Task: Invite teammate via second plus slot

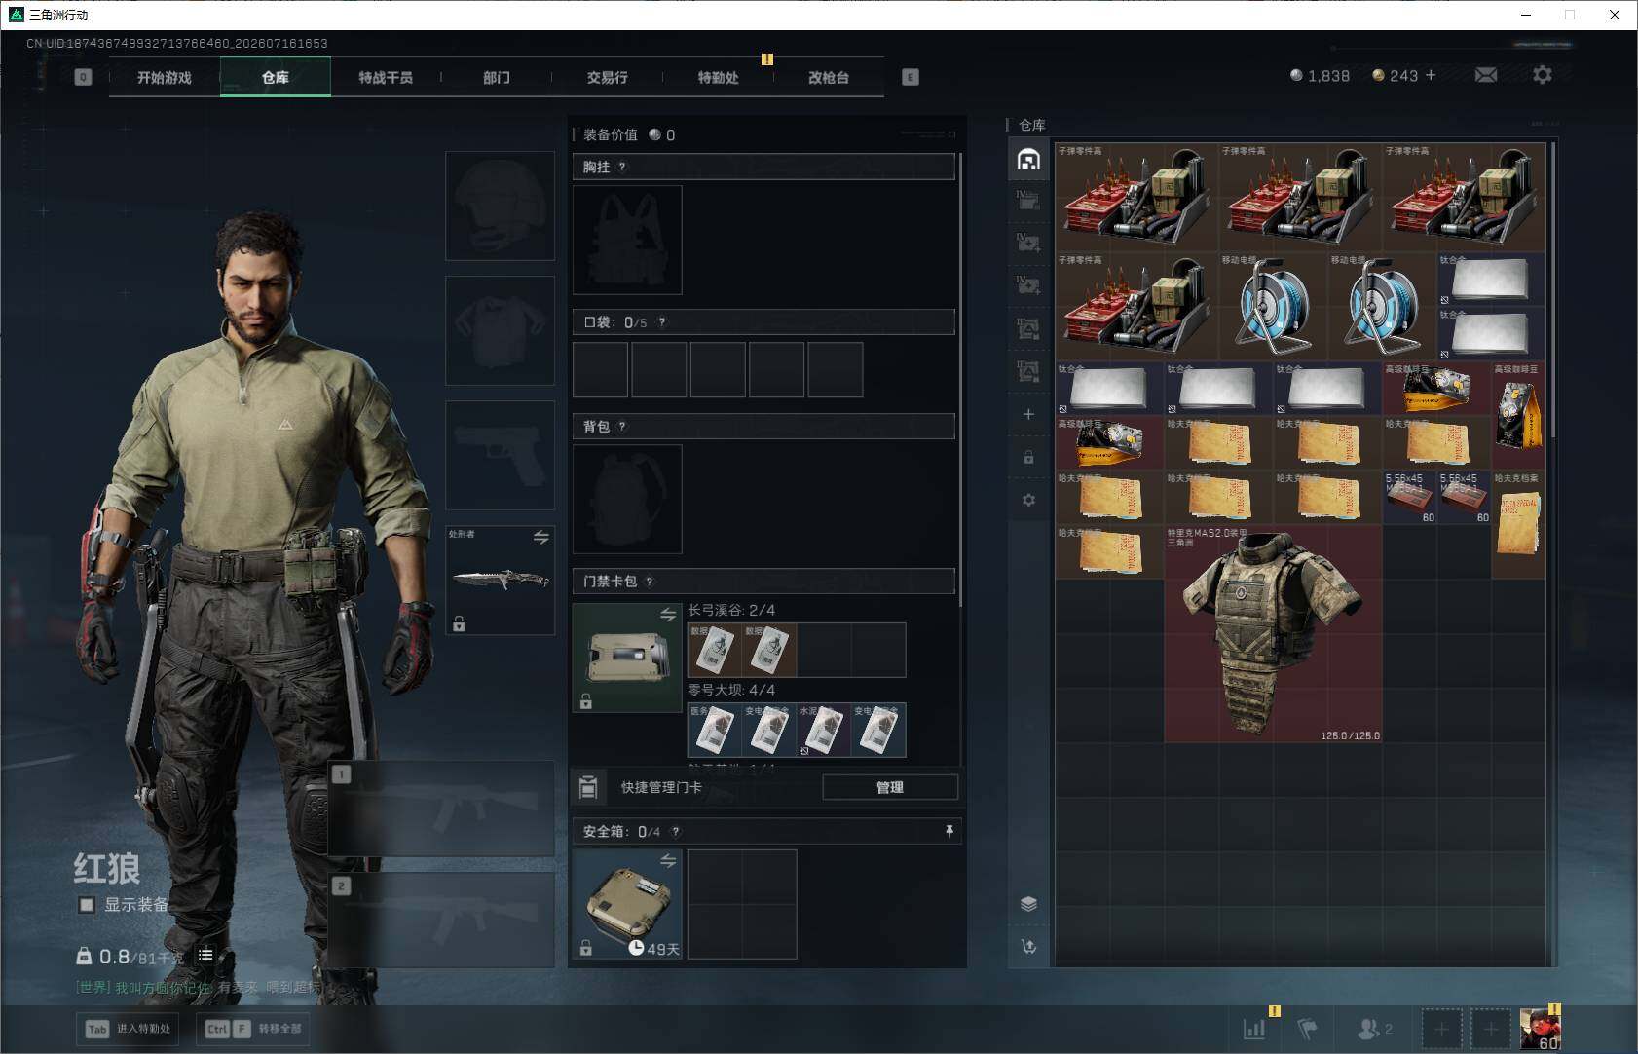Action: pos(1490,1029)
